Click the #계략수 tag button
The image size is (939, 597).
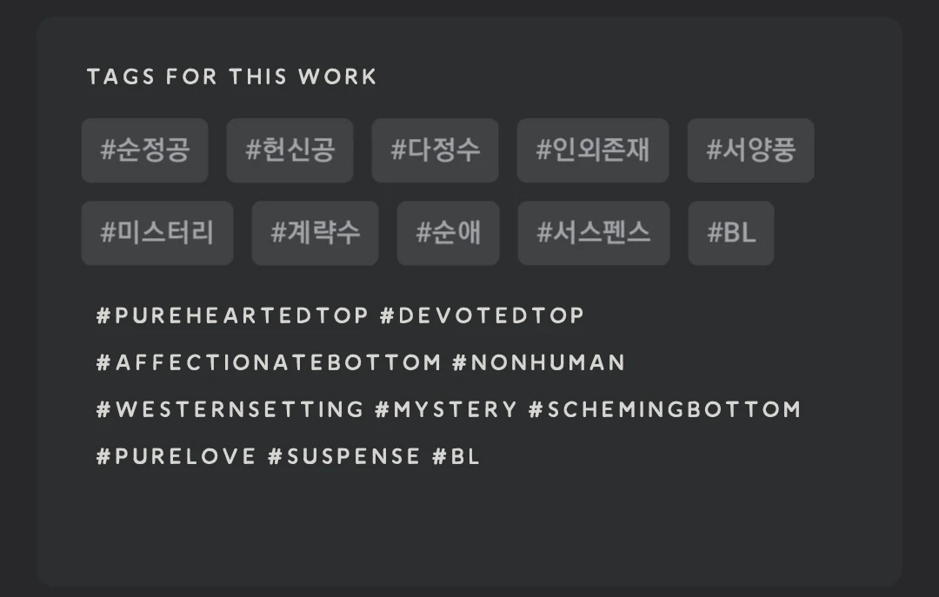(315, 233)
